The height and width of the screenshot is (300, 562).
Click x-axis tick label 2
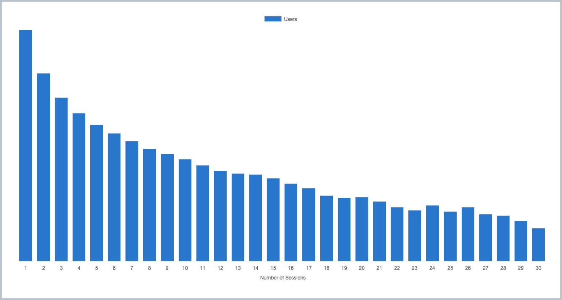click(44, 268)
